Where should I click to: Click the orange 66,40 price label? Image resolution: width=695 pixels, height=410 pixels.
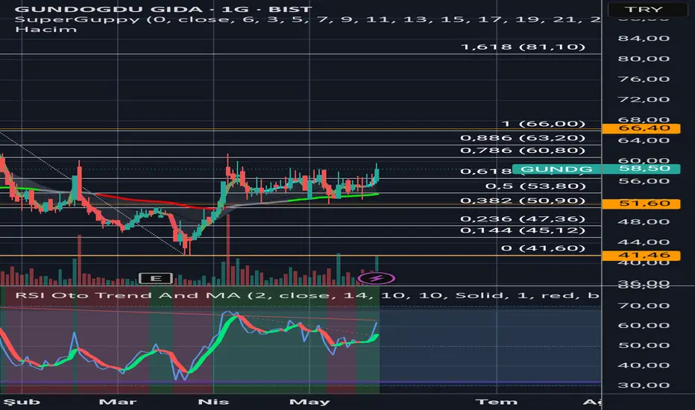tap(641, 128)
